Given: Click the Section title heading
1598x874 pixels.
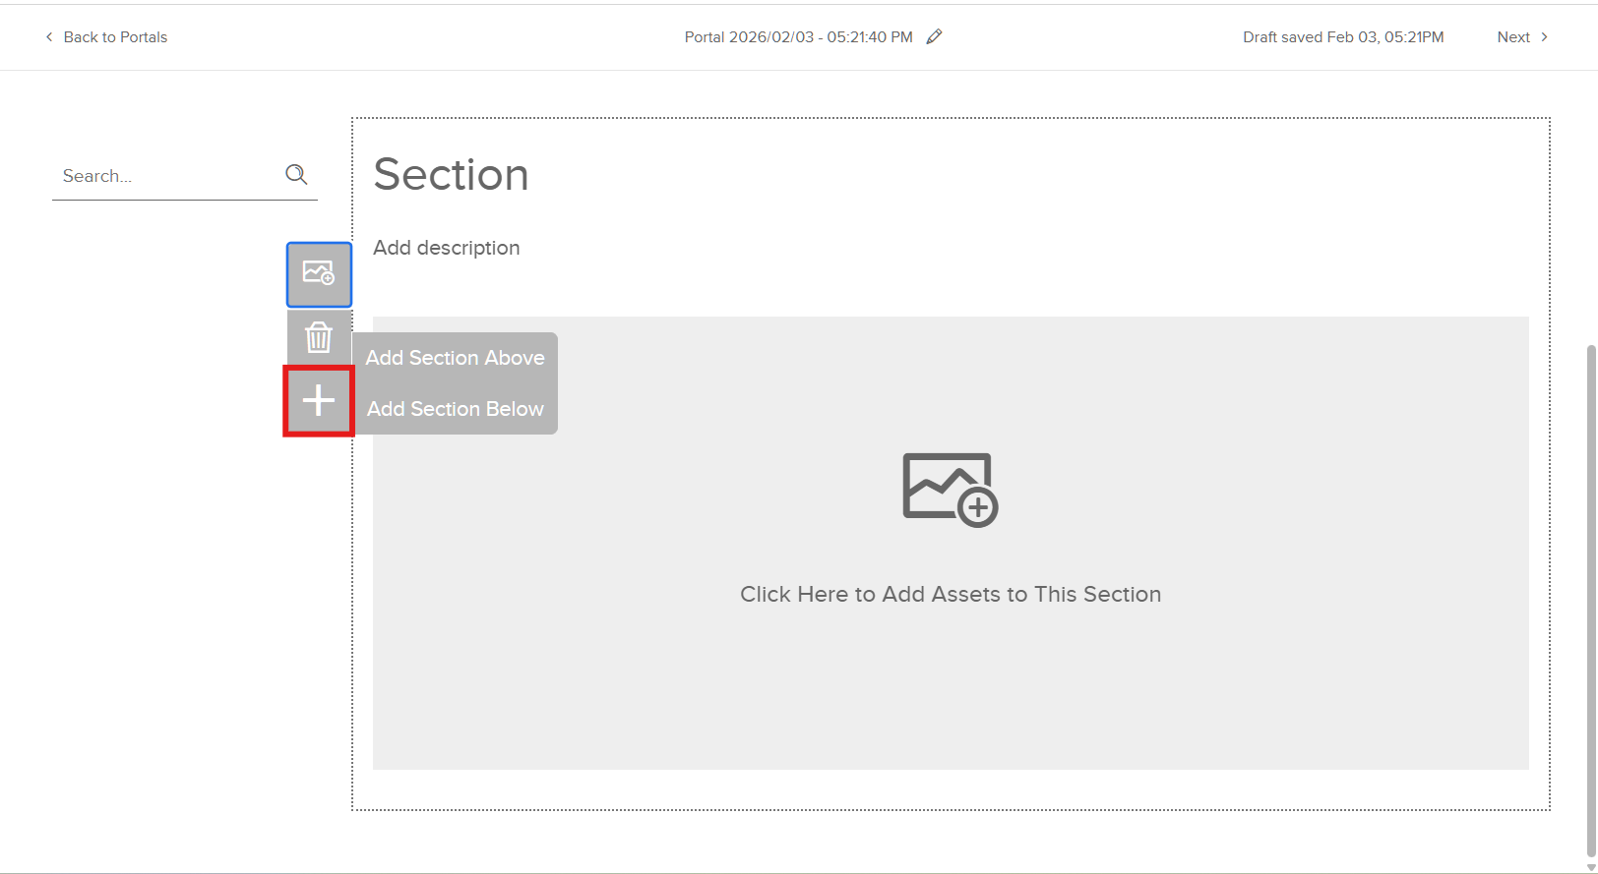Looking at the screenshot, I should click(x=452, y=175).
